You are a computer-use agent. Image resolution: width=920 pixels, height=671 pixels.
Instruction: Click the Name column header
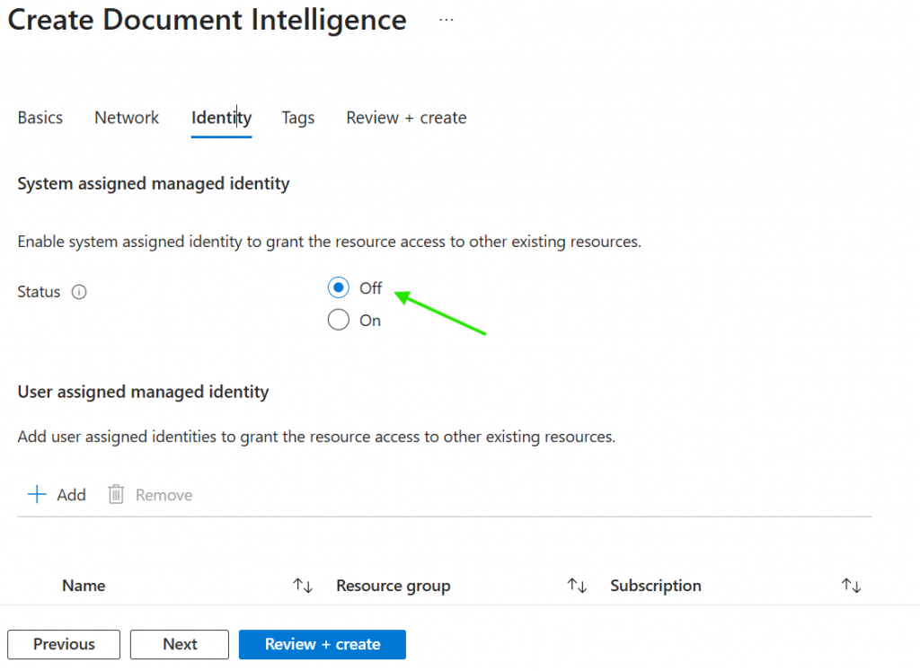[x=84, y=586]
